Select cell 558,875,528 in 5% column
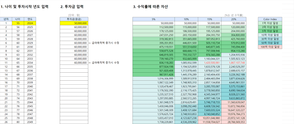Image resolution: width=294 pixels, height=124 pixels. click(154, 51)
